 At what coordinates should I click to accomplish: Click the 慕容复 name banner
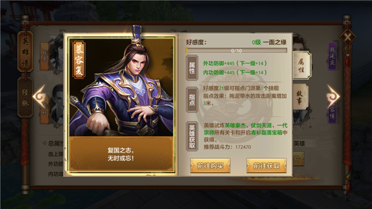(x=79, y=60)
